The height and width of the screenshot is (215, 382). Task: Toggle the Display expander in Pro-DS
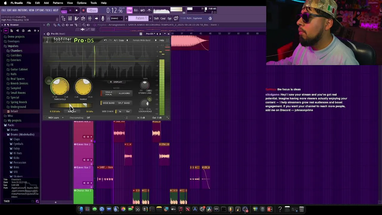click(116, 82)
